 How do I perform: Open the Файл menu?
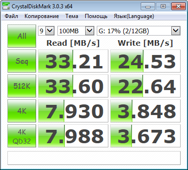pyautogui.click(x=11, y=16)
